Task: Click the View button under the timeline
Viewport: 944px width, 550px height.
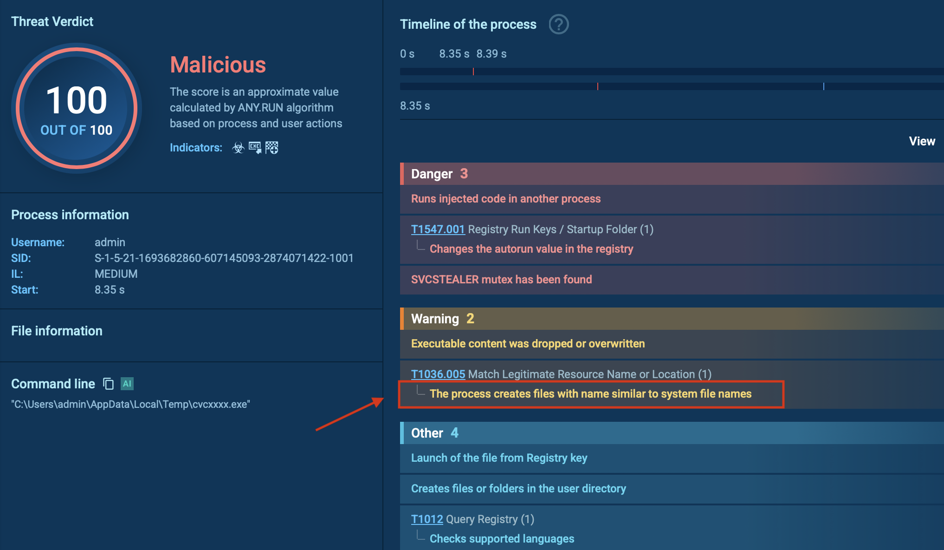Action: click(922, 141)
